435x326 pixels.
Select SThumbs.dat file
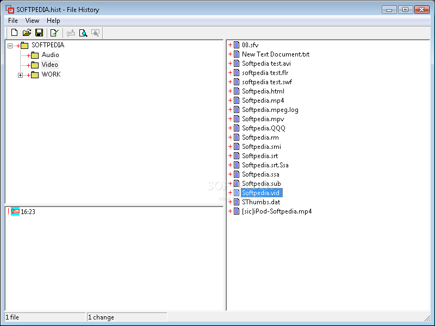click(261, 202)
